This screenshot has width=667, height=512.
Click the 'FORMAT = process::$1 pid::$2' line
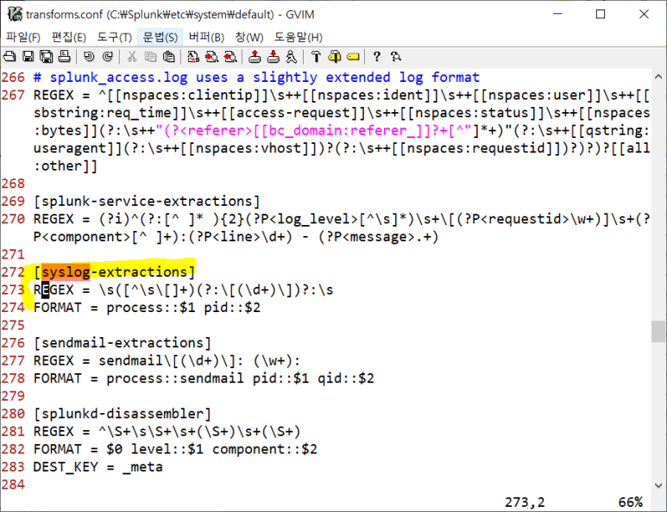[148, 308]
